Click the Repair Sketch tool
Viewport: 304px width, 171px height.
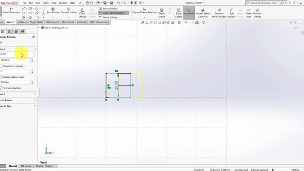click(x=161, y=13)
